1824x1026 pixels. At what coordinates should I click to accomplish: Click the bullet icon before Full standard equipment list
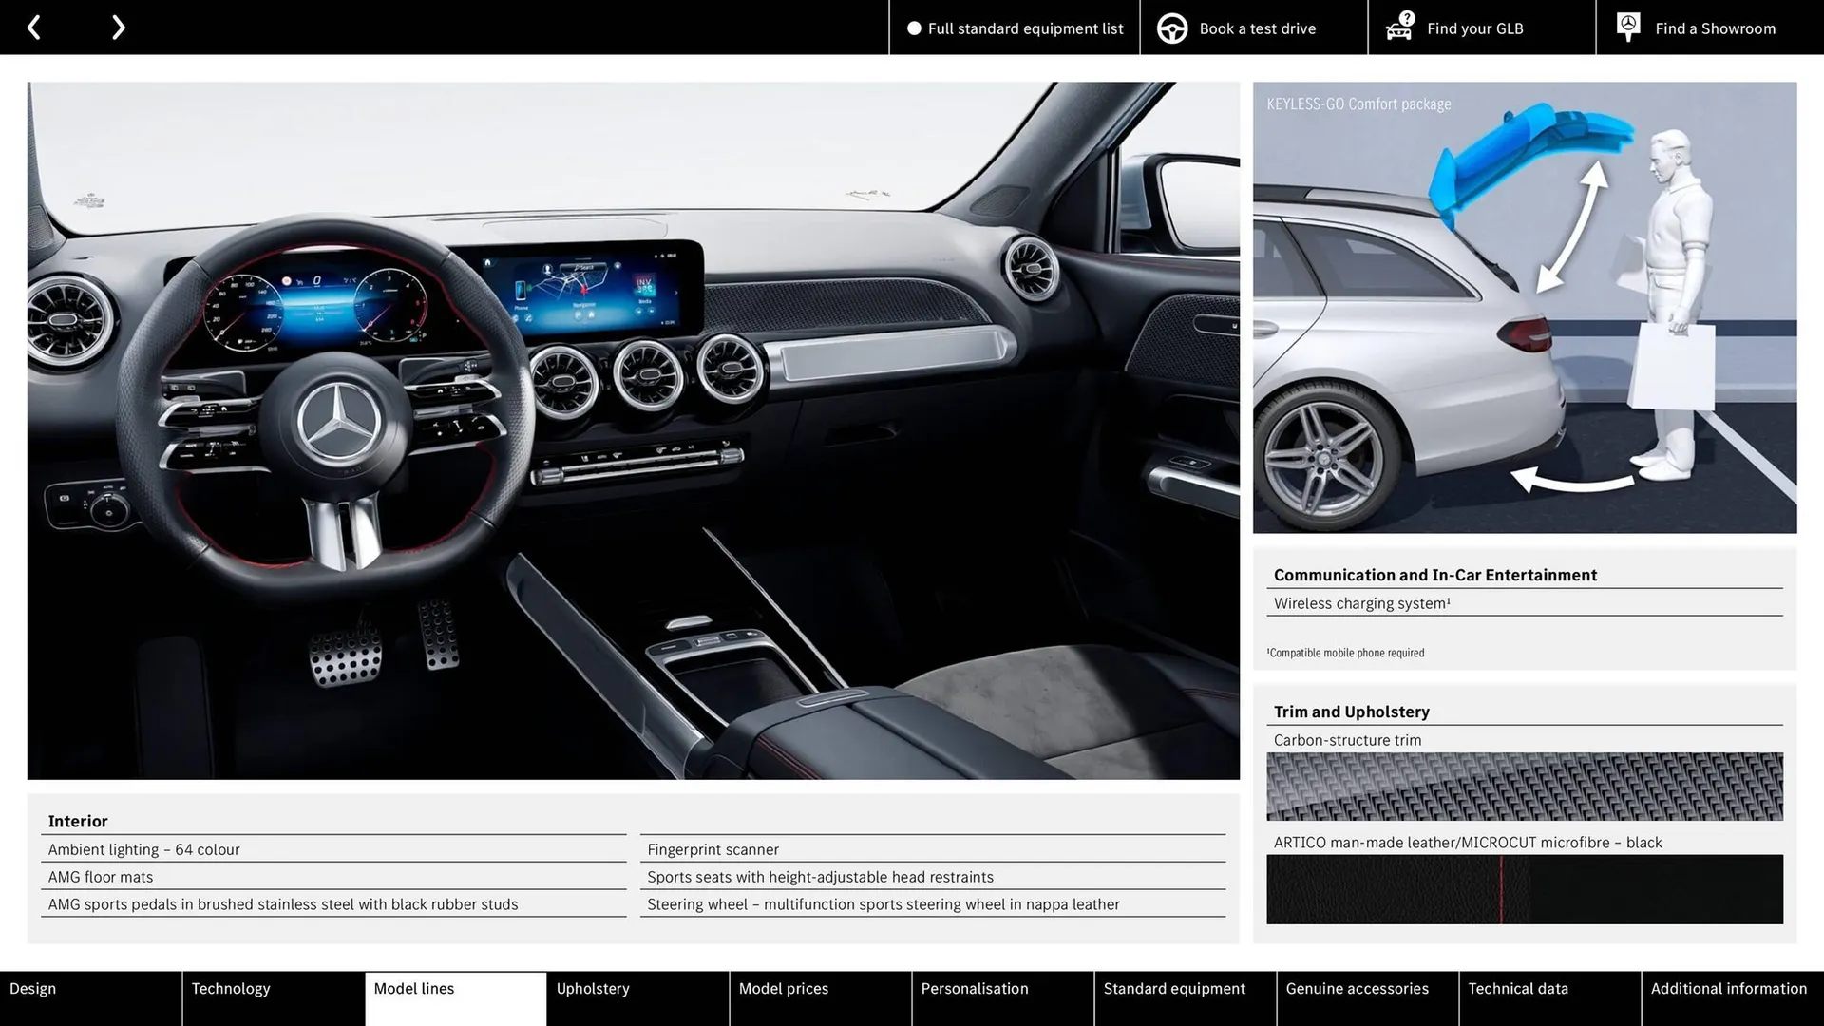tap(914, 28)
